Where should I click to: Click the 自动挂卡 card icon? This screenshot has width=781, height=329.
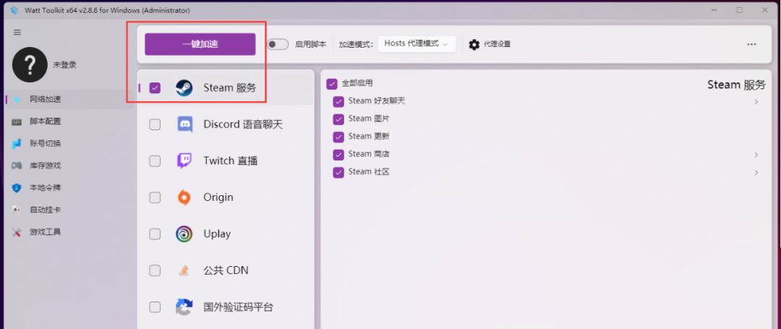coord(17,210)
